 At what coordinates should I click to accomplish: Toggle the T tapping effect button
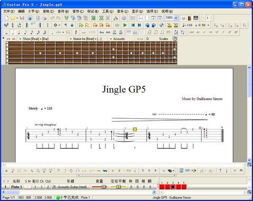pos(143,171)
